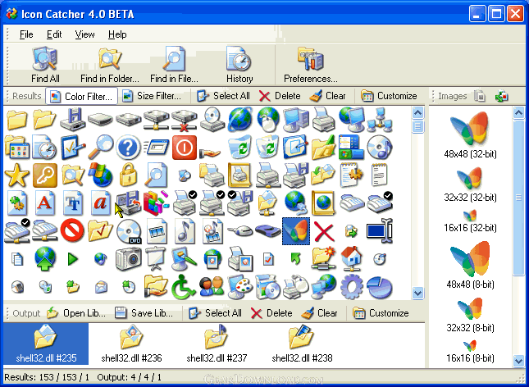Open the Size Filter options
This screenshot has width=529, height=387.
(152, 96)
